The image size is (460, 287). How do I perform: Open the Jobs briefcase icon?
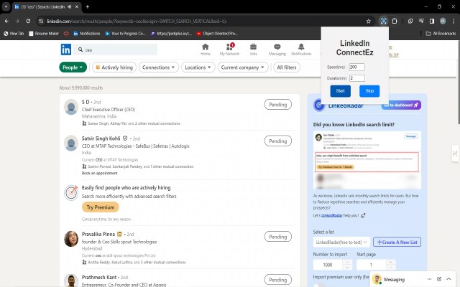253,50
